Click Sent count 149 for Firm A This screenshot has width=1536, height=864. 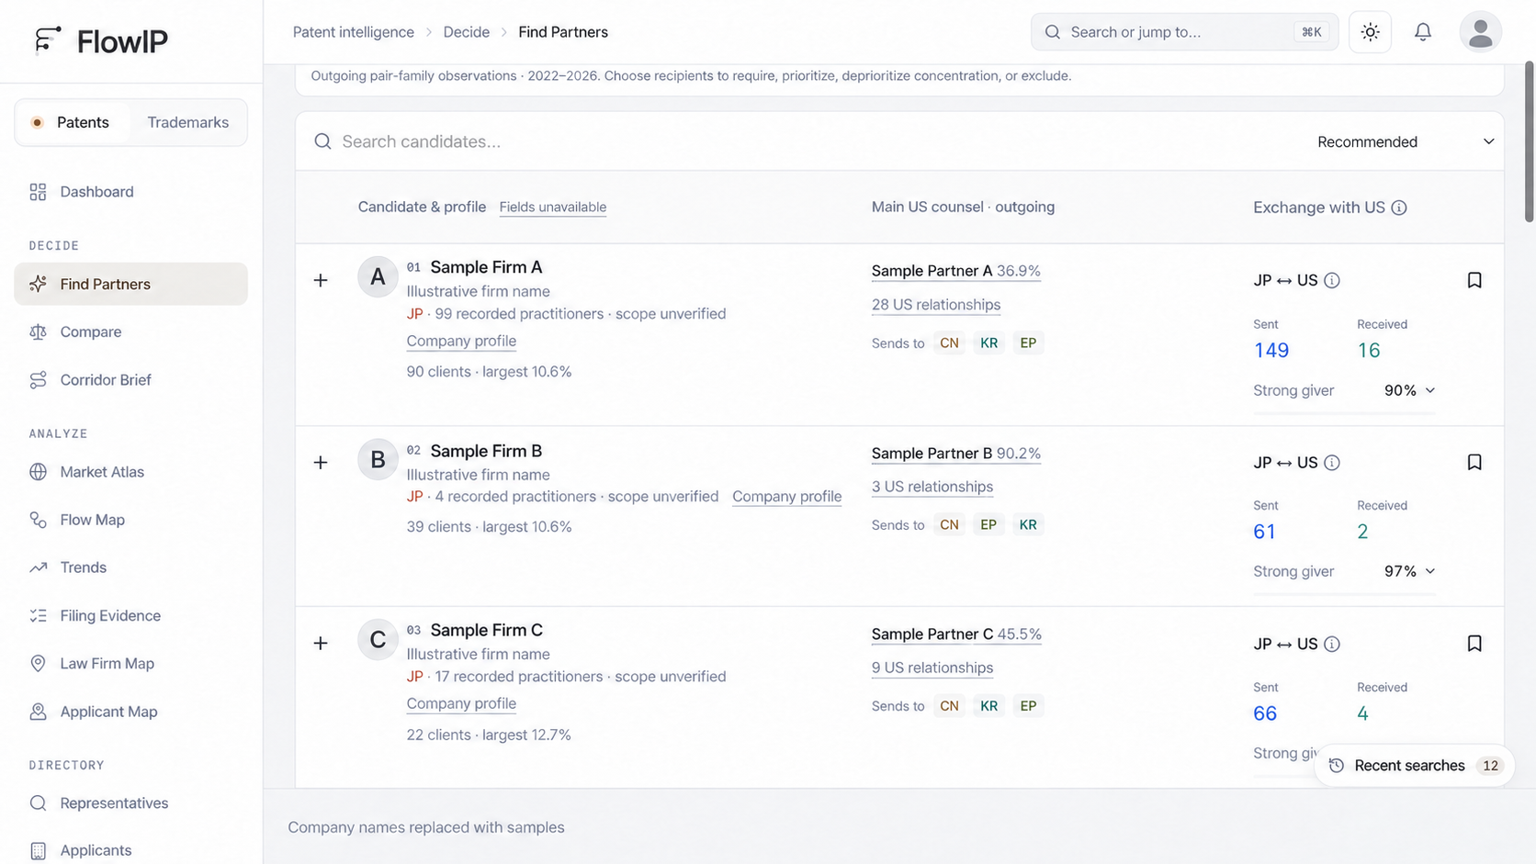point(1271,350)
